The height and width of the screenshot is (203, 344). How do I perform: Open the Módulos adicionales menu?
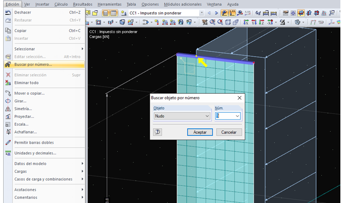(x=182, y=4)
